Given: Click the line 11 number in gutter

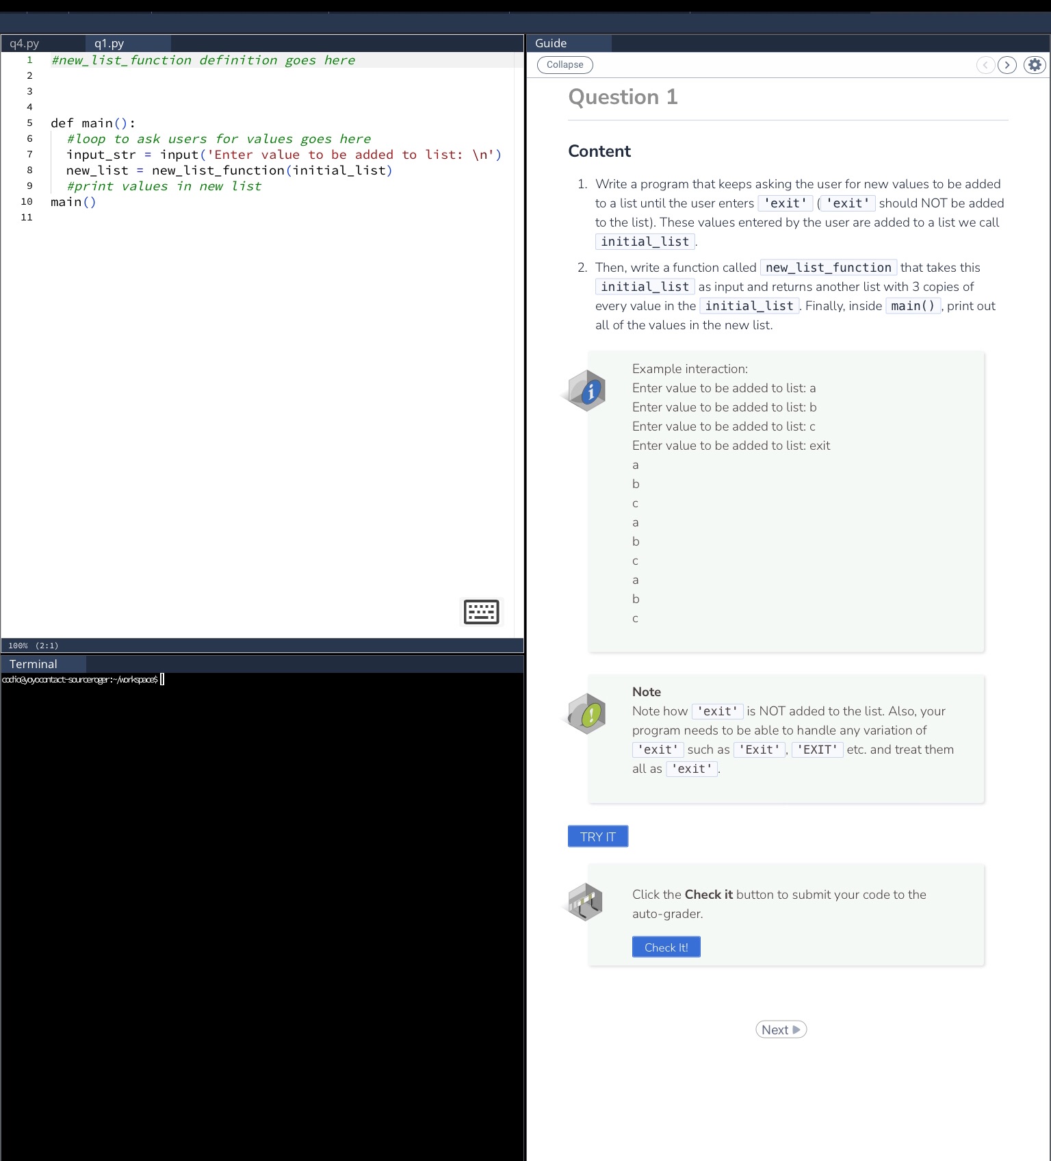Looking at the screenshot, I should tap(27, 218).
